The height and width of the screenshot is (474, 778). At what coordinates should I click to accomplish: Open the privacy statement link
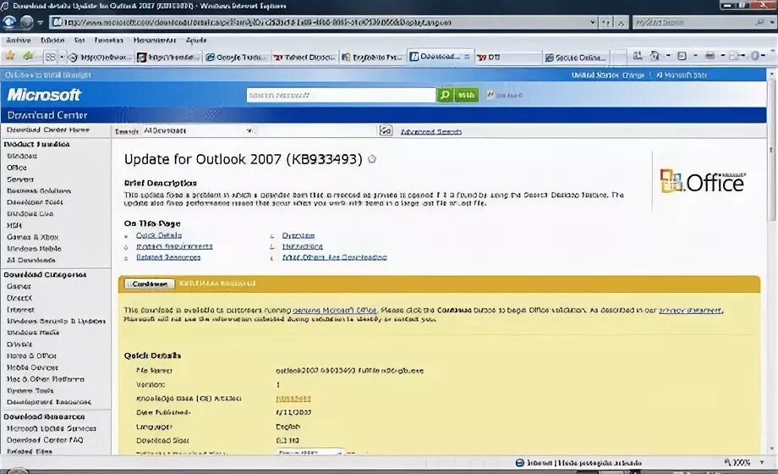tap(691, 311)
